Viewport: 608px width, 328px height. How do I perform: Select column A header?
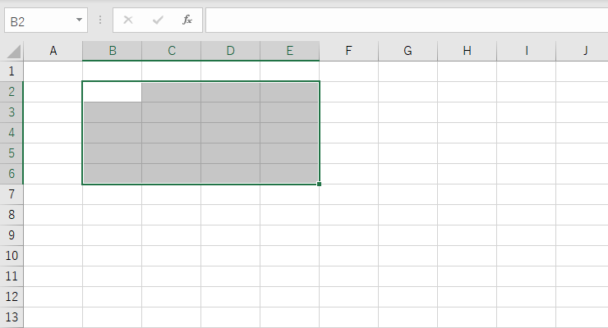click(x=53, y=51)
